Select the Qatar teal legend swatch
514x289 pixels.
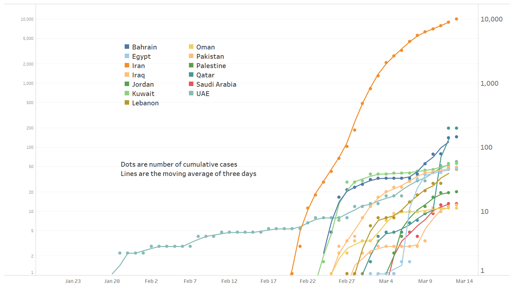click(x=191, y=75)
